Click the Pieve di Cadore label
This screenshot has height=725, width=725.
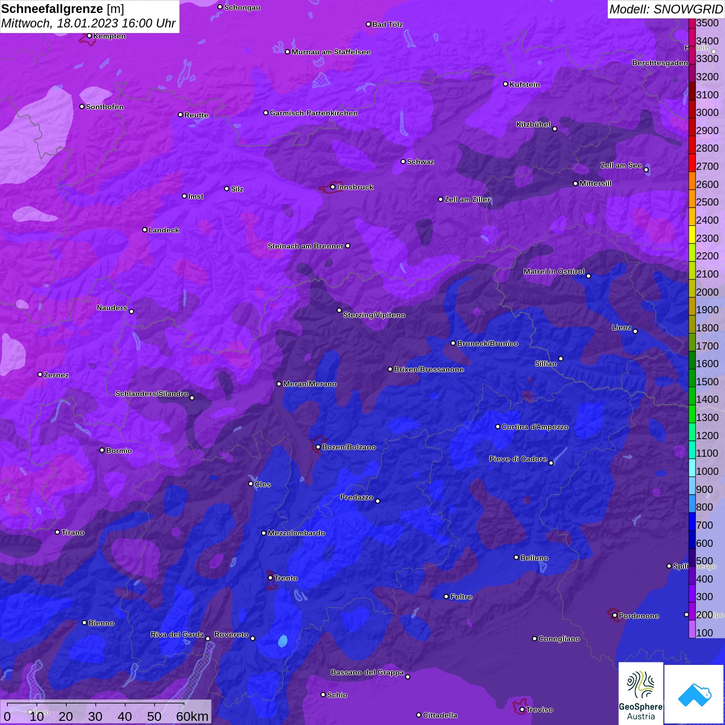click(518, 459)
